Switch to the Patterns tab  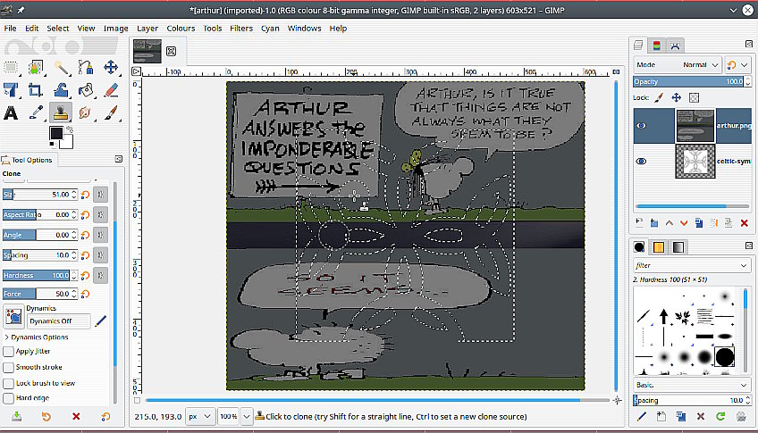pyautogui.click(x=659, y=247)
